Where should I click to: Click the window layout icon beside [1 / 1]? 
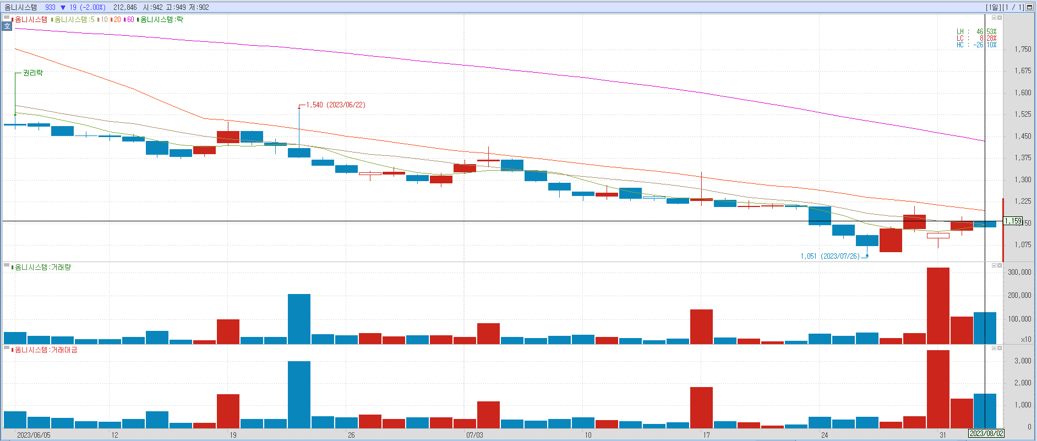1029,7
